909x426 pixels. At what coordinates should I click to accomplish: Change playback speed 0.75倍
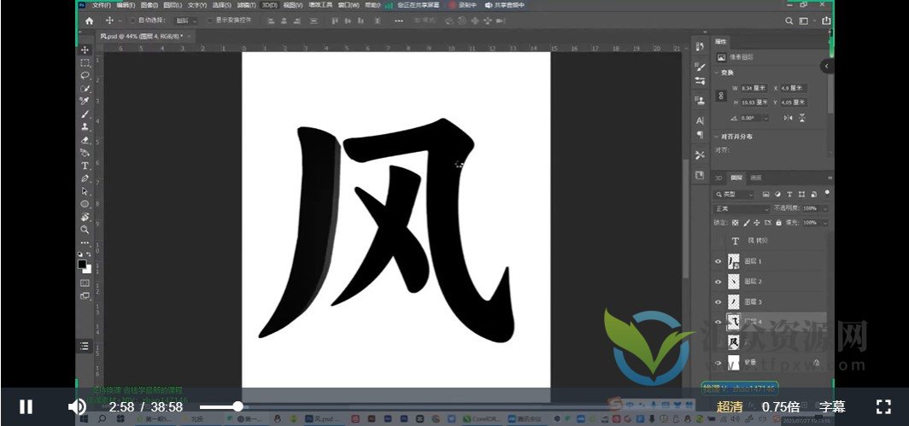[780, 407]
